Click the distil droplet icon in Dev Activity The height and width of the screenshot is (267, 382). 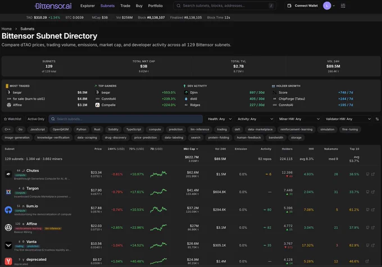pyautogui.click(x=186, y=99)
